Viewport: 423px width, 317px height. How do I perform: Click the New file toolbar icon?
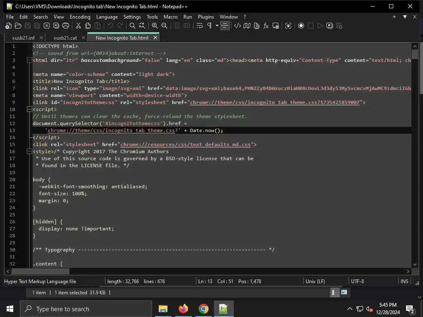(x=8, y=26)
